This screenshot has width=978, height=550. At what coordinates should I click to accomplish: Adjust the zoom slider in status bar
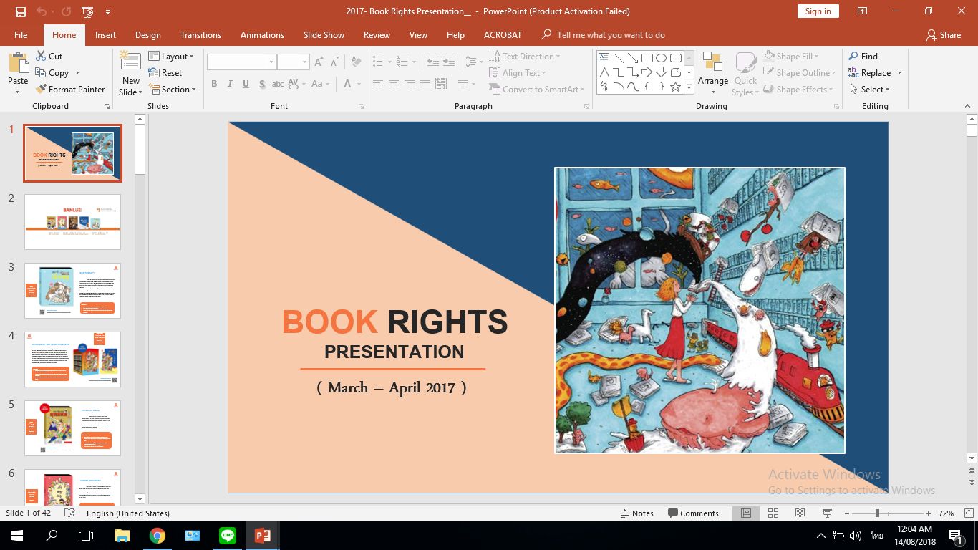(x=877, y=513)
